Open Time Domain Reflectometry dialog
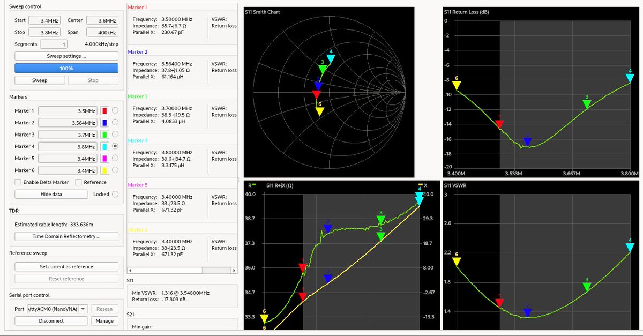 [x=66, y=236]
